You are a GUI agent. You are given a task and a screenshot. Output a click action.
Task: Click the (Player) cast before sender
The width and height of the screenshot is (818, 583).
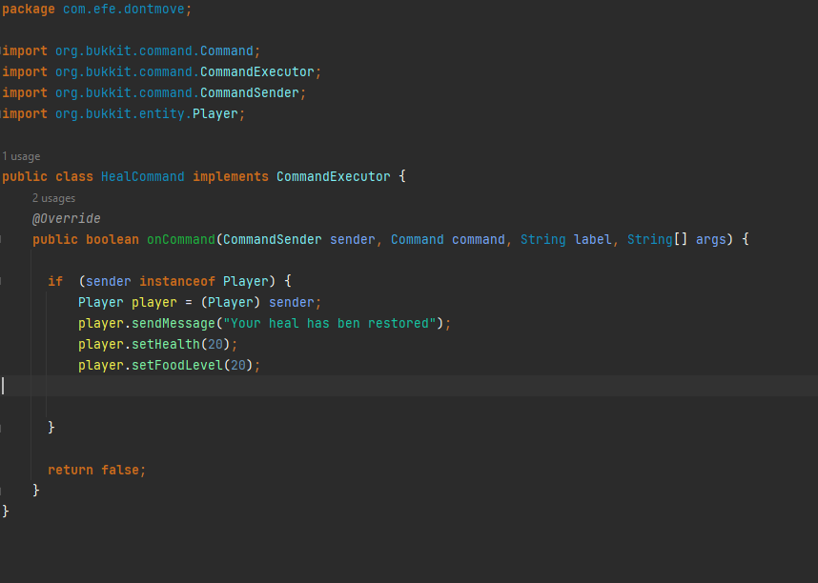point(230,302)
